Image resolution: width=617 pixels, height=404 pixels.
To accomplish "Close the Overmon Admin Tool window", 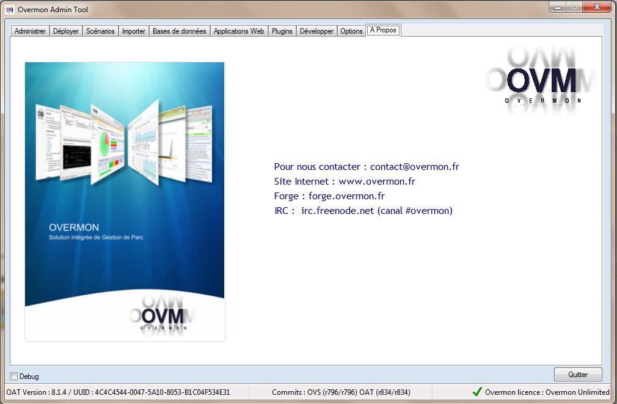I will (597, 7).
